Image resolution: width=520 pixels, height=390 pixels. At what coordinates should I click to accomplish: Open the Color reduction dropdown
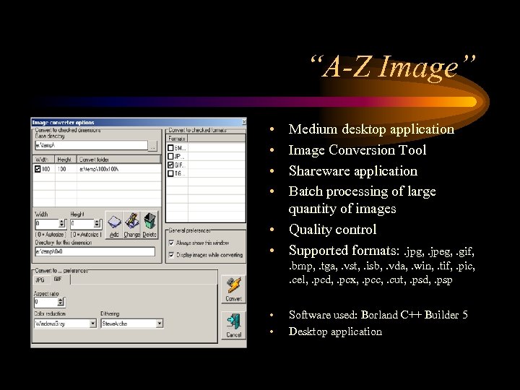[x=93, y=324]
